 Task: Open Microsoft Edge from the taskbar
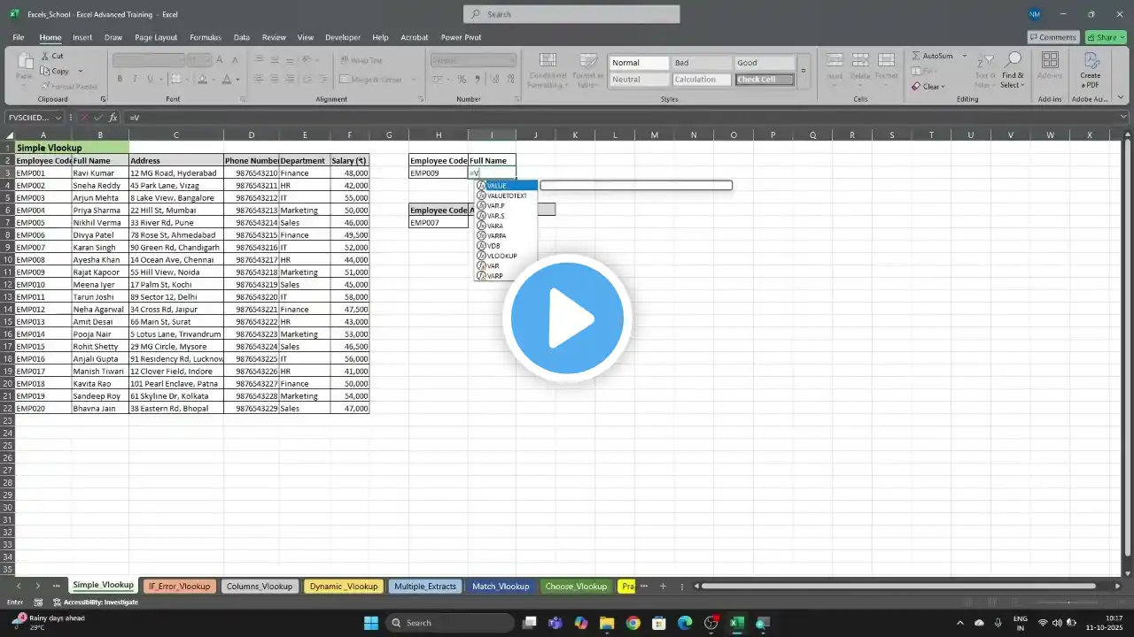[x=685, y=623]
